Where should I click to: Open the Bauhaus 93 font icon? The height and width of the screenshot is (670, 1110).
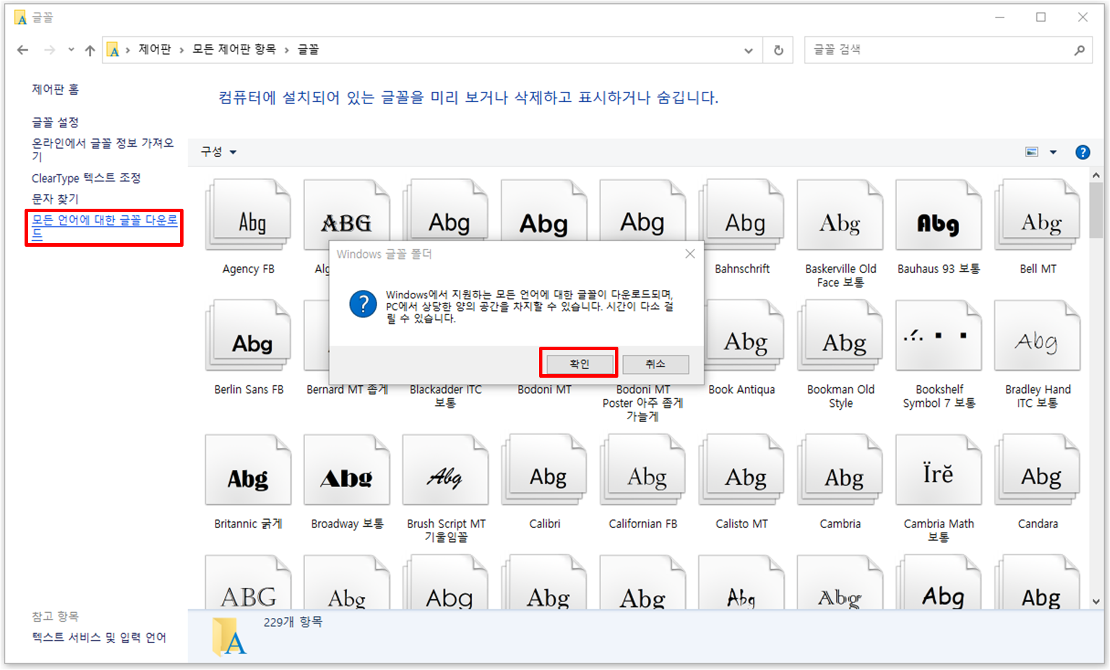939,215
